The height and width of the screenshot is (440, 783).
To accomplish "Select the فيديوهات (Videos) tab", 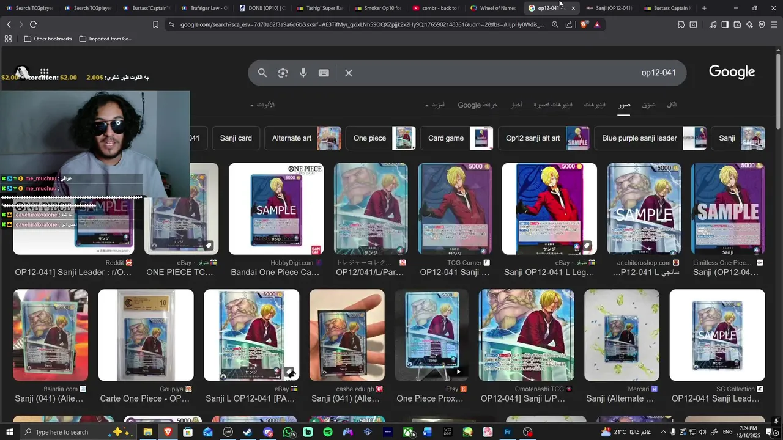I will coord(595,105).
